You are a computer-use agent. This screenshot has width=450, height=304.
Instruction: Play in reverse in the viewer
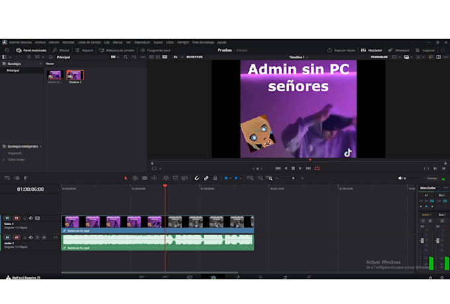pos(286,168)
